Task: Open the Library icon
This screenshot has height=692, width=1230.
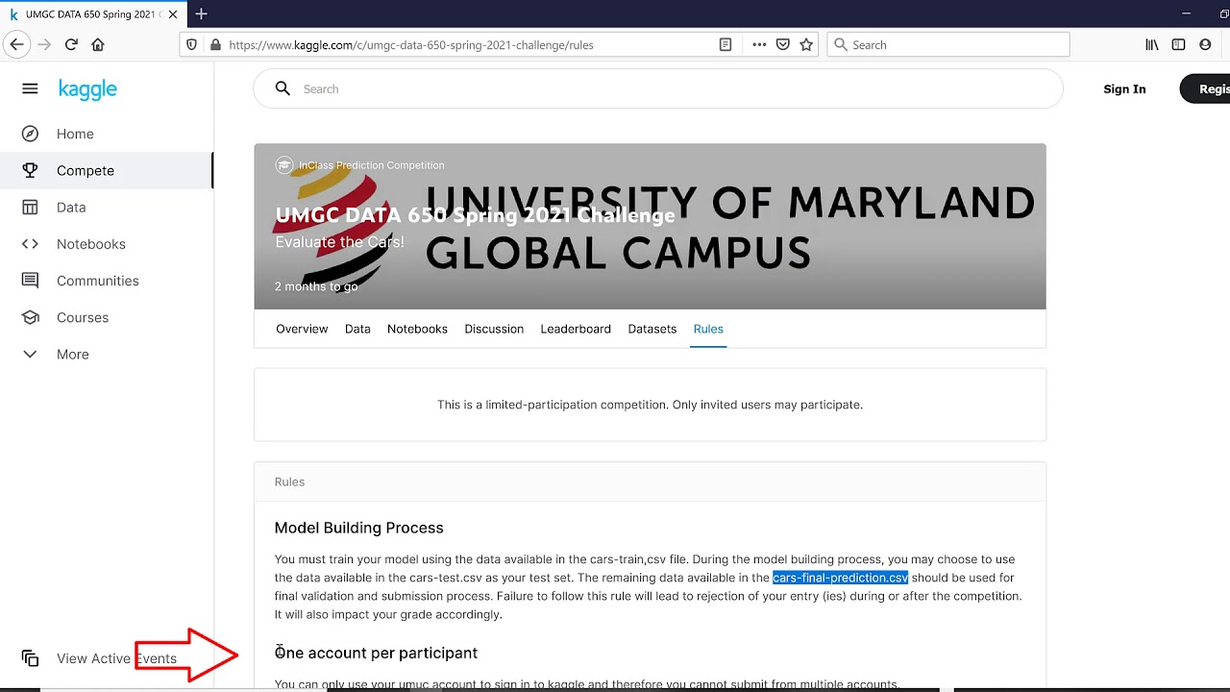Action: (1152, 44)
